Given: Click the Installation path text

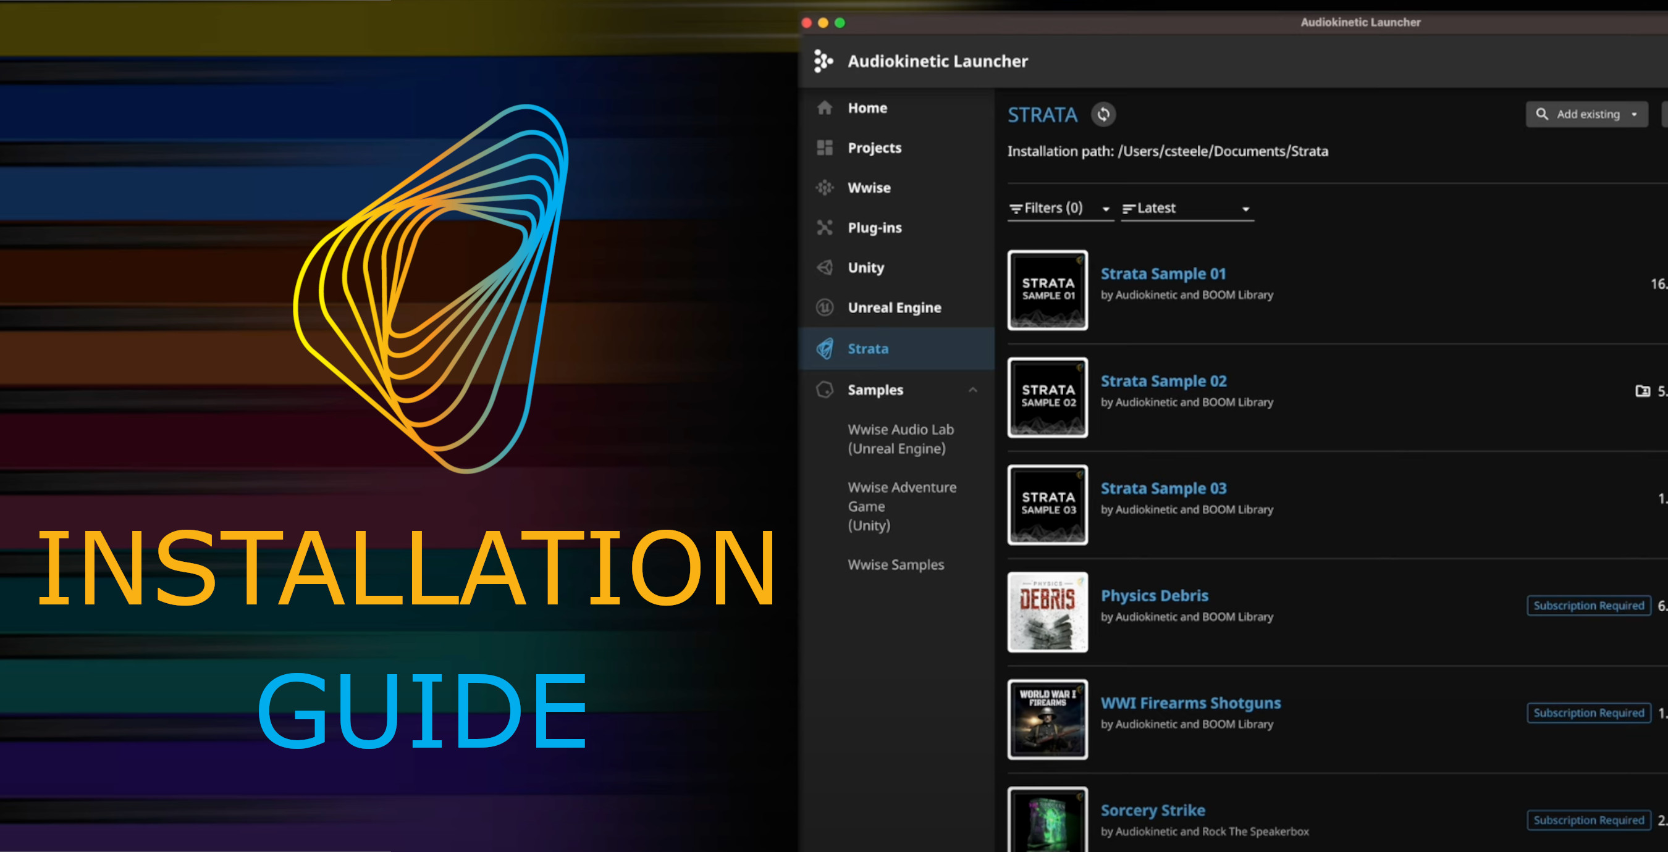Looking at the screenshot, I should [1168, 151].
